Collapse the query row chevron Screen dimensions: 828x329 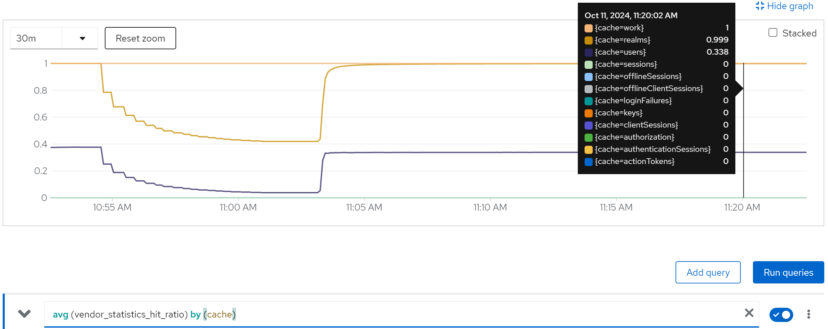(x=24, y=314)
